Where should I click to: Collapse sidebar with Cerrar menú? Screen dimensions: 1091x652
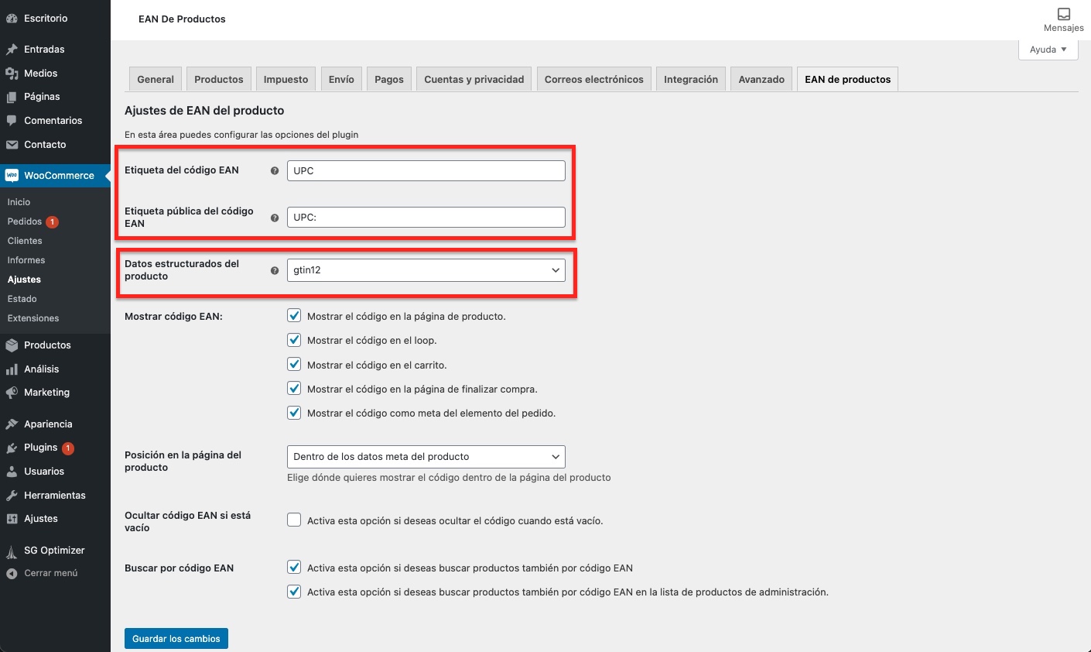[50, 573]
